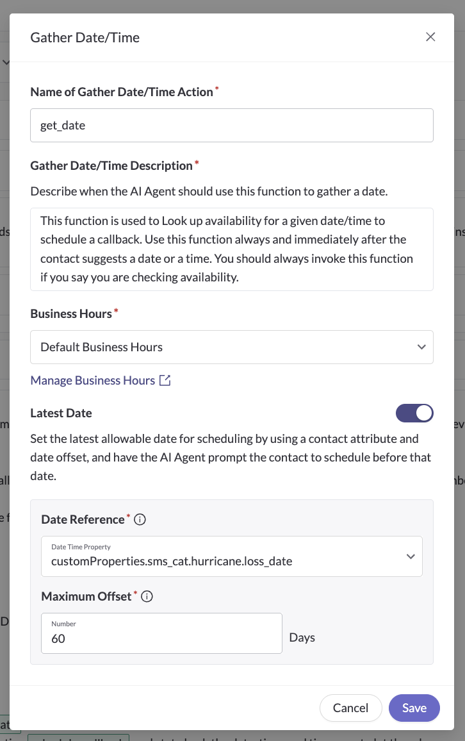The width and height of the screenshot is (465, 741).
Task: Open the Default Business Hours dropdown
Action: click(232, 347)
